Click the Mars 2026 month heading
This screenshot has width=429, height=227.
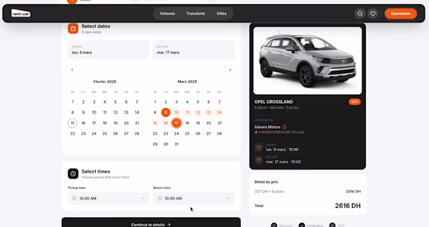(x=187, y=82)
